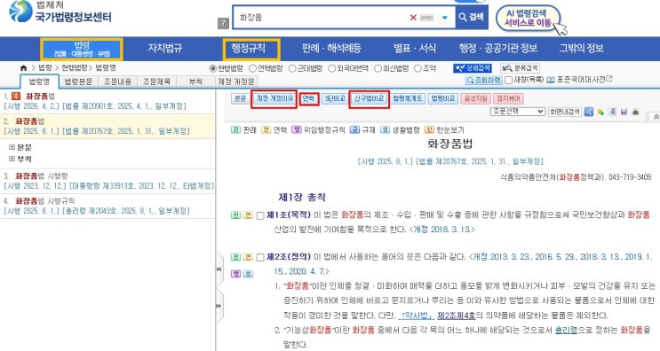Click the save disk icon in law toolbar
This screenshot has height=351, width=660.
point(624,112)
